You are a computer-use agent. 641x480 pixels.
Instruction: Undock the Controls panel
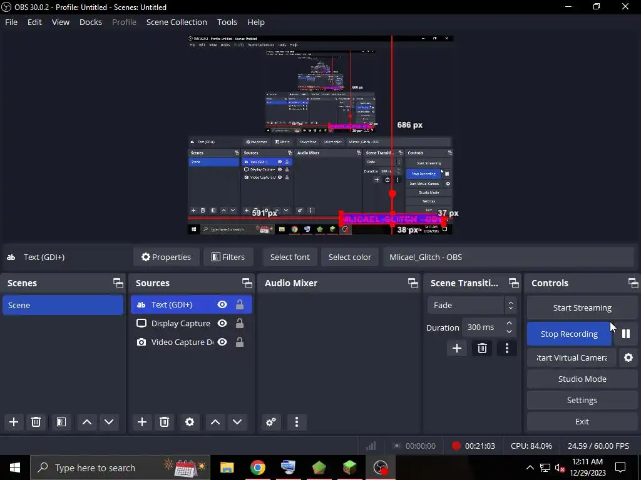[633, 283]
